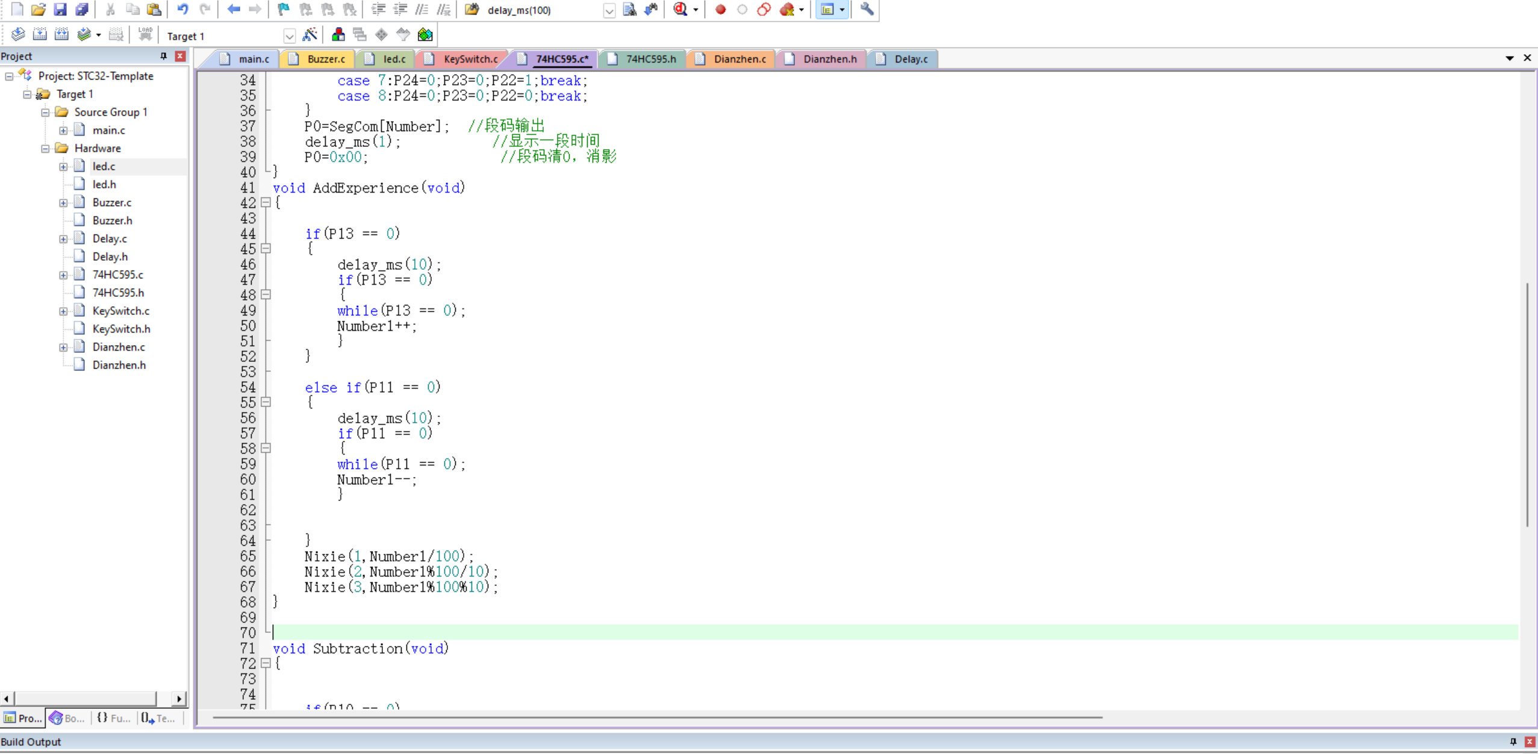Screen dimensions: 1538x754
Task: Click the Save All icon
Action: [82, 10]
